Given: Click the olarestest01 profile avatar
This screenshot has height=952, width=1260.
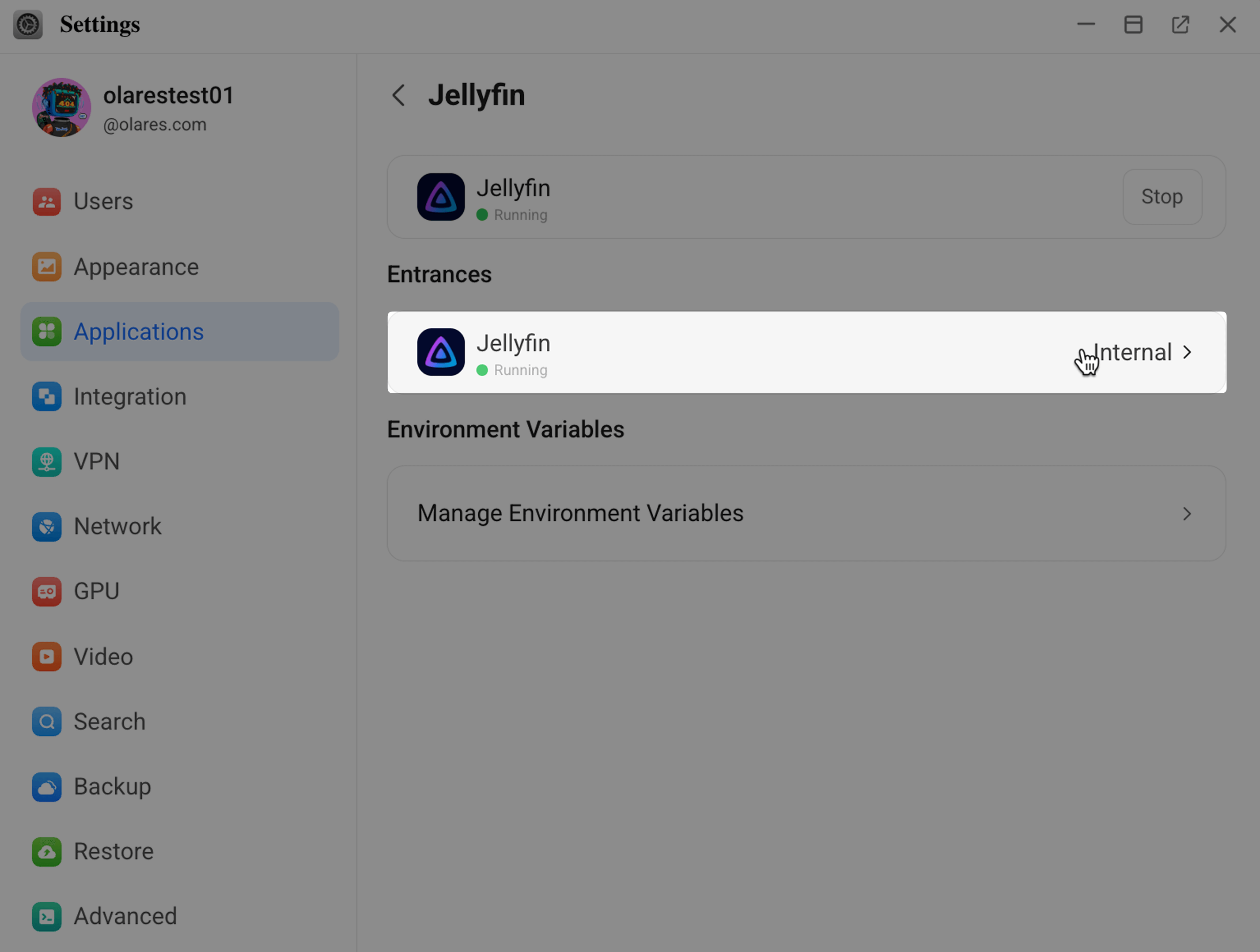Looking at the screenshot, I should tap(61, 108).
